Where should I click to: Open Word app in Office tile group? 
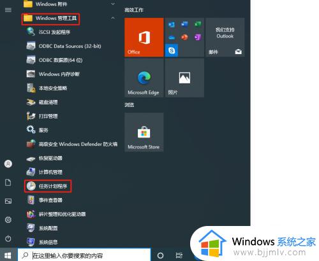pos(184,24)
